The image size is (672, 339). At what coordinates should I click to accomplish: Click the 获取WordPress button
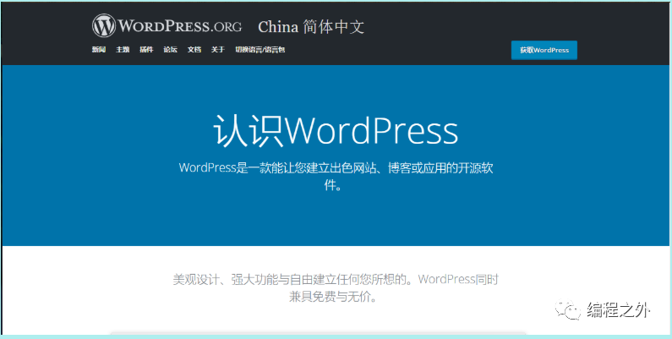[x=544, y=50]
